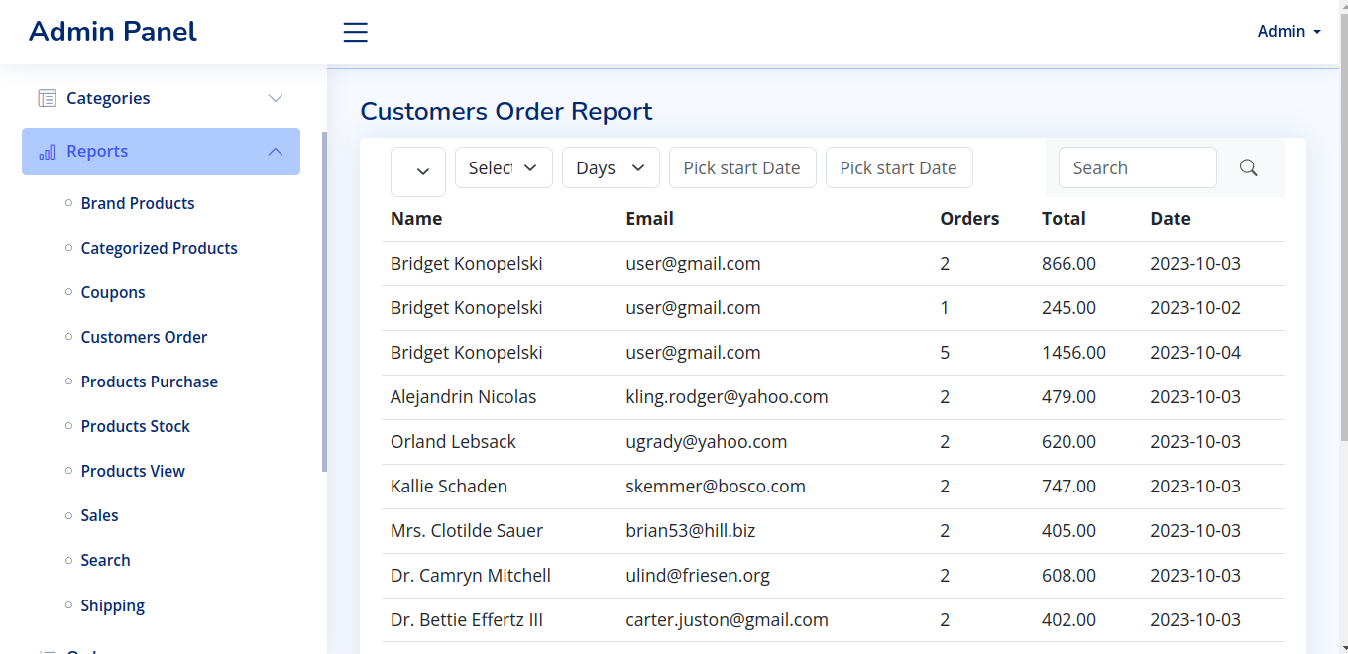
Task: Click the Reports bar-chart icon
Action: pyautogui.click(x=45, y=152)
